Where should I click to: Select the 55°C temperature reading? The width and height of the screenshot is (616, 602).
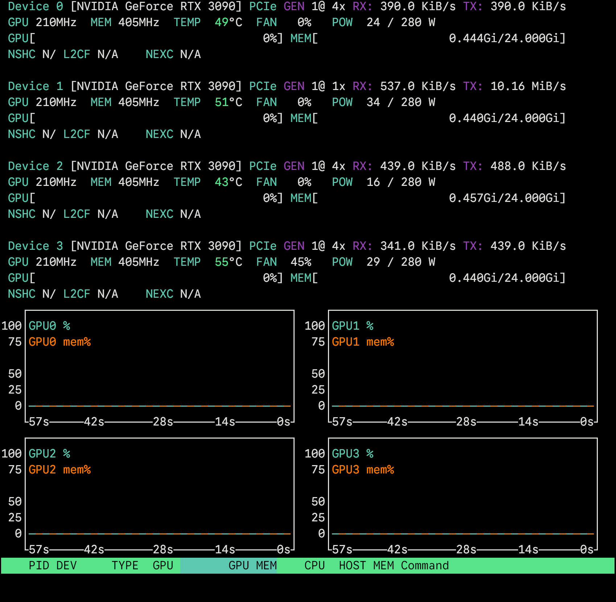[228, 262]
